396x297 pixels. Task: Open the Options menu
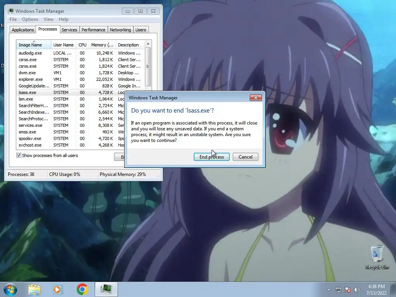click(x=30, y=19)
